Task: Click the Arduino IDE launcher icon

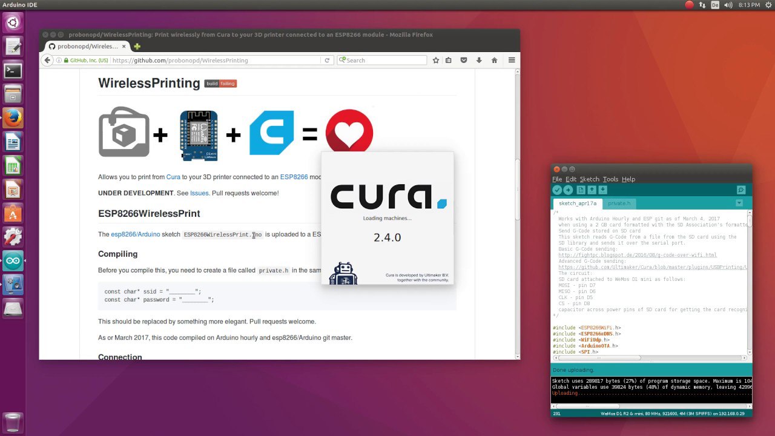Action: coord(13,261)
